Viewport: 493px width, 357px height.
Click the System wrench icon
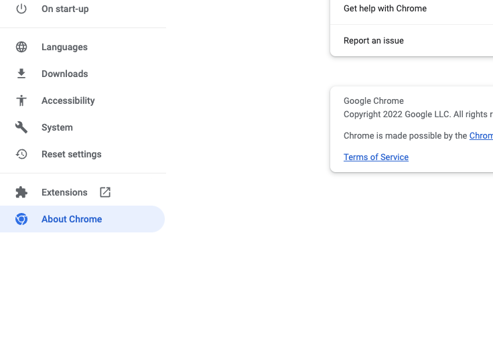click(21, 127)
